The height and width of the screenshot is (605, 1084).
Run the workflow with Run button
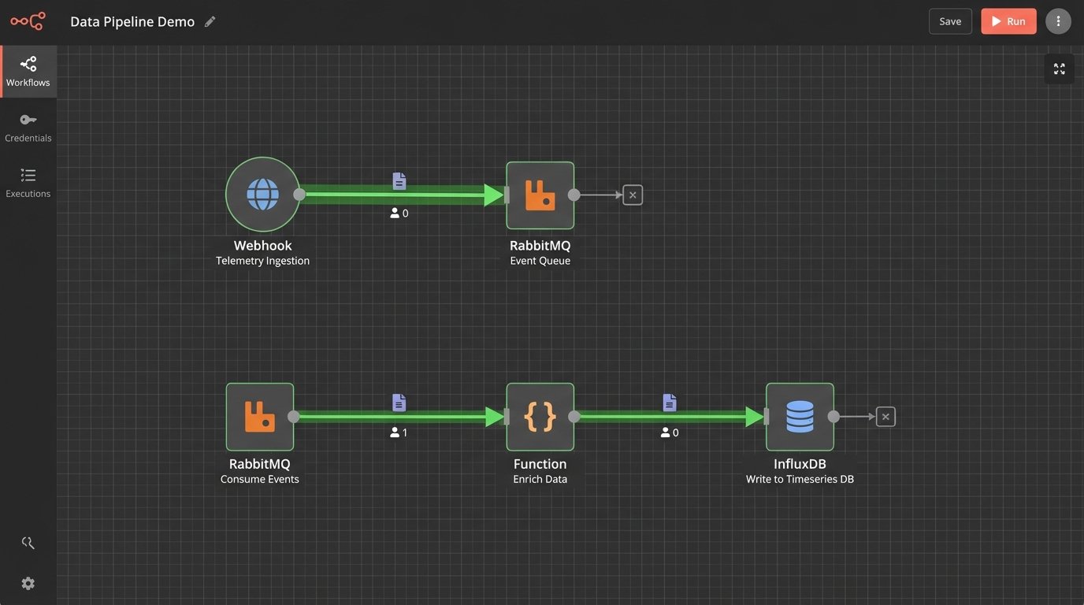[x=1008, y=21]
